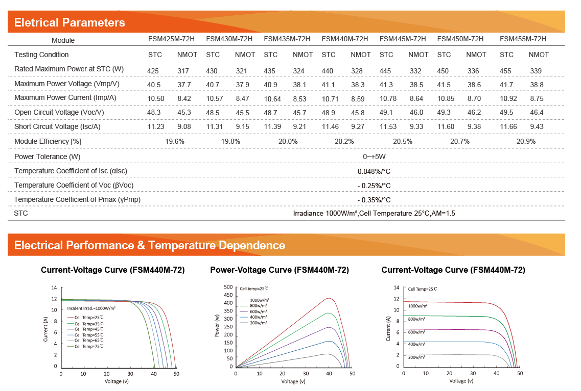Click the 600w/m² legend entry in power chart
Image resolution: width=581 pixels, height=391 pixels.
pos(254,311)
